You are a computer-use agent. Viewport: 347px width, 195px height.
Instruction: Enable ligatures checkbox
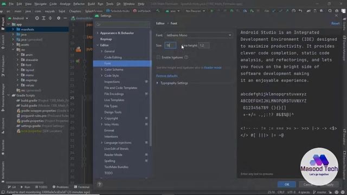click(158, 57)
